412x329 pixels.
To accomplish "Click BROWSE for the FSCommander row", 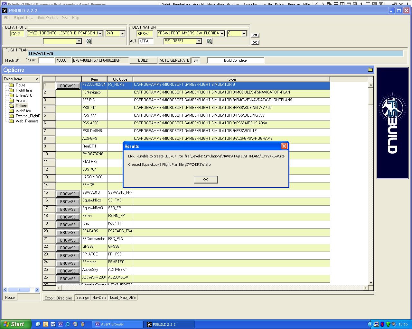I will click(x=68, y=240).
